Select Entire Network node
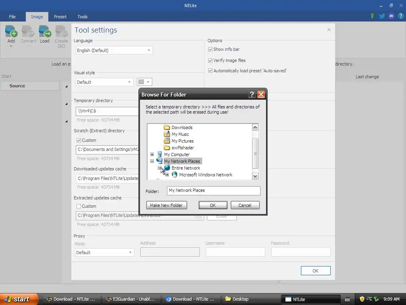The image size is (406, 305). pos(186,168)
